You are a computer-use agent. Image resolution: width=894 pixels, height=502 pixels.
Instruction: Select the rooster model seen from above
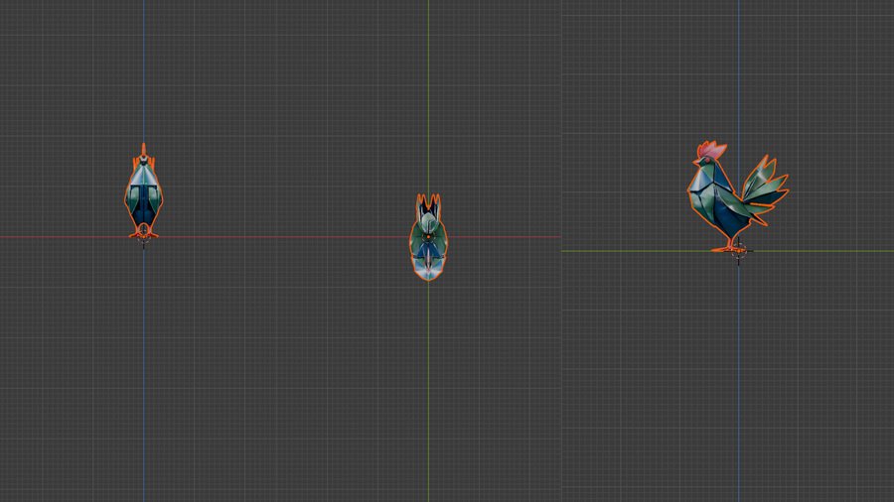pyautogui.click(x=429, y=237)
